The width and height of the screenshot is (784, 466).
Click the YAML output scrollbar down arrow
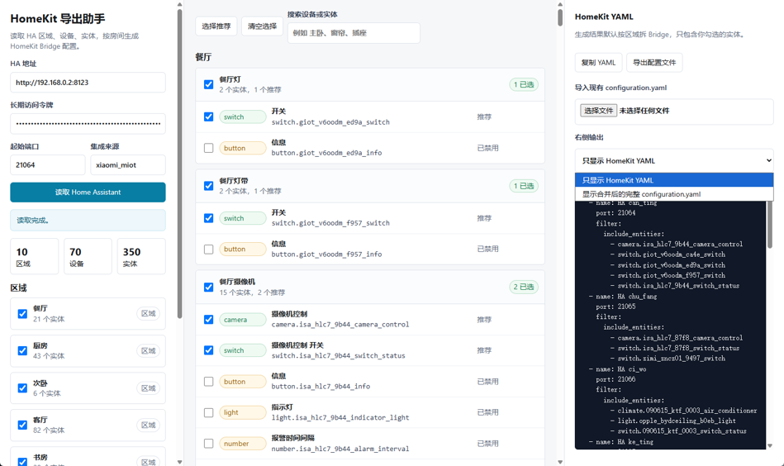pyautogui.click(x=770, y=445)
